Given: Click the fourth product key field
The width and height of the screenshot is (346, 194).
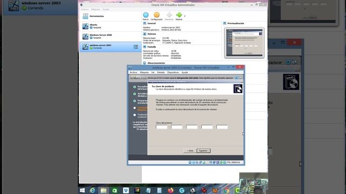Looking at the screenshot, I should [x=207, y=127].
